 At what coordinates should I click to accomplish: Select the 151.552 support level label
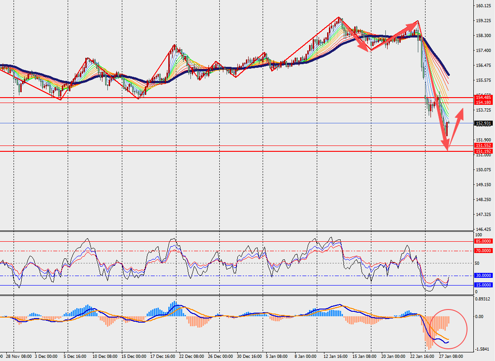tap(483, 145)
